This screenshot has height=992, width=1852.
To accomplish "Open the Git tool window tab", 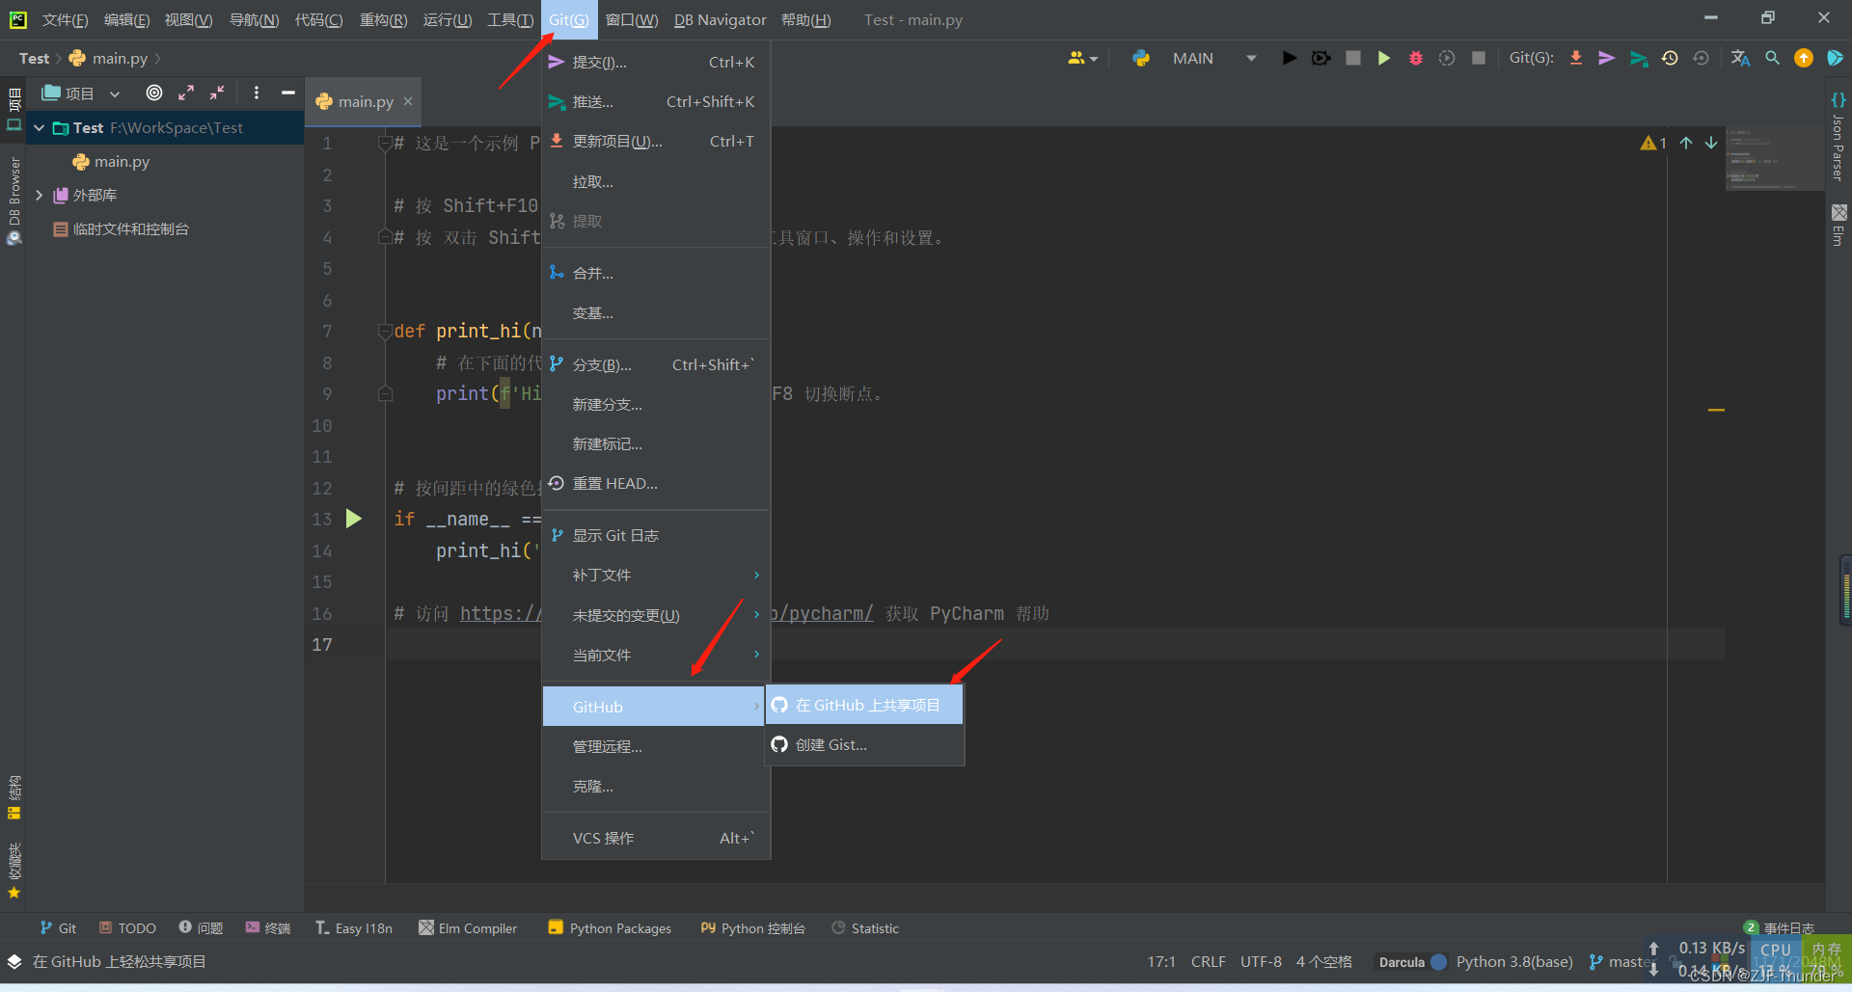I will 58,927.
